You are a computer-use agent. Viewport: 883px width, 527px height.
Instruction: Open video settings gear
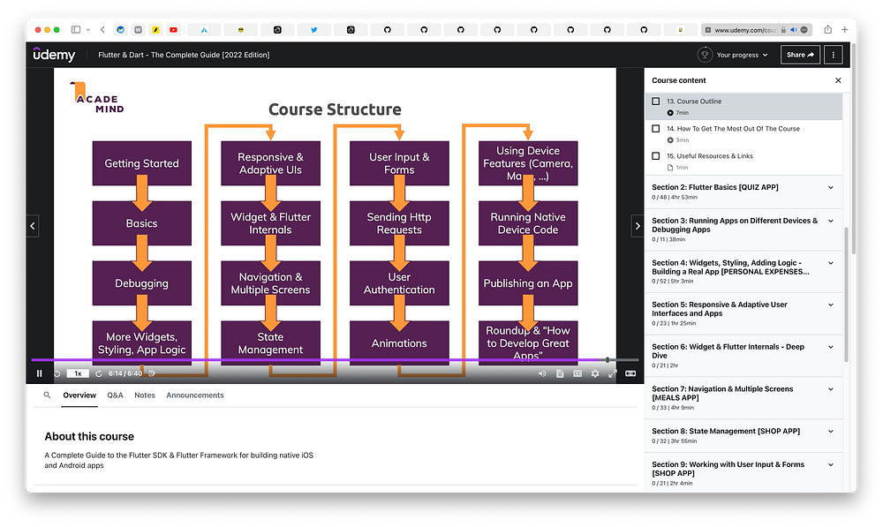(x=594, y=373)
